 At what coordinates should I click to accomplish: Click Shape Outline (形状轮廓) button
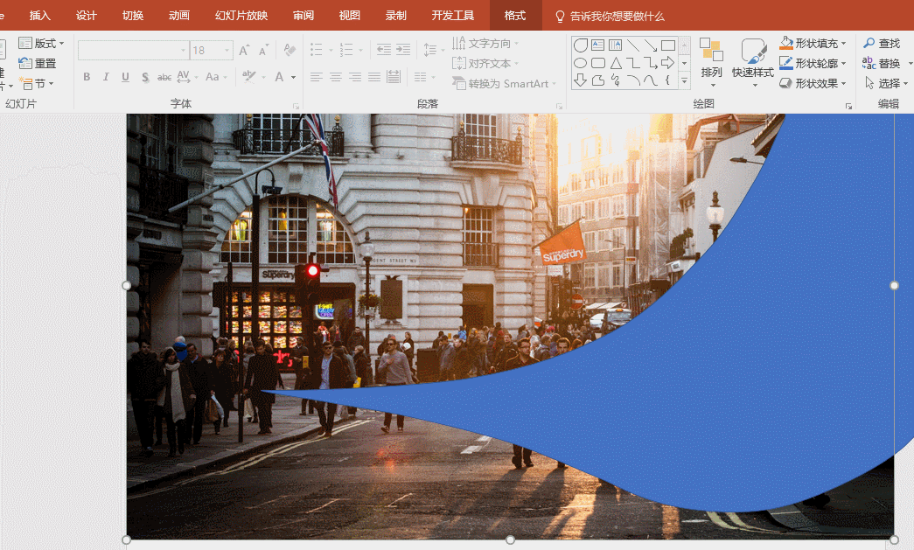813,63
